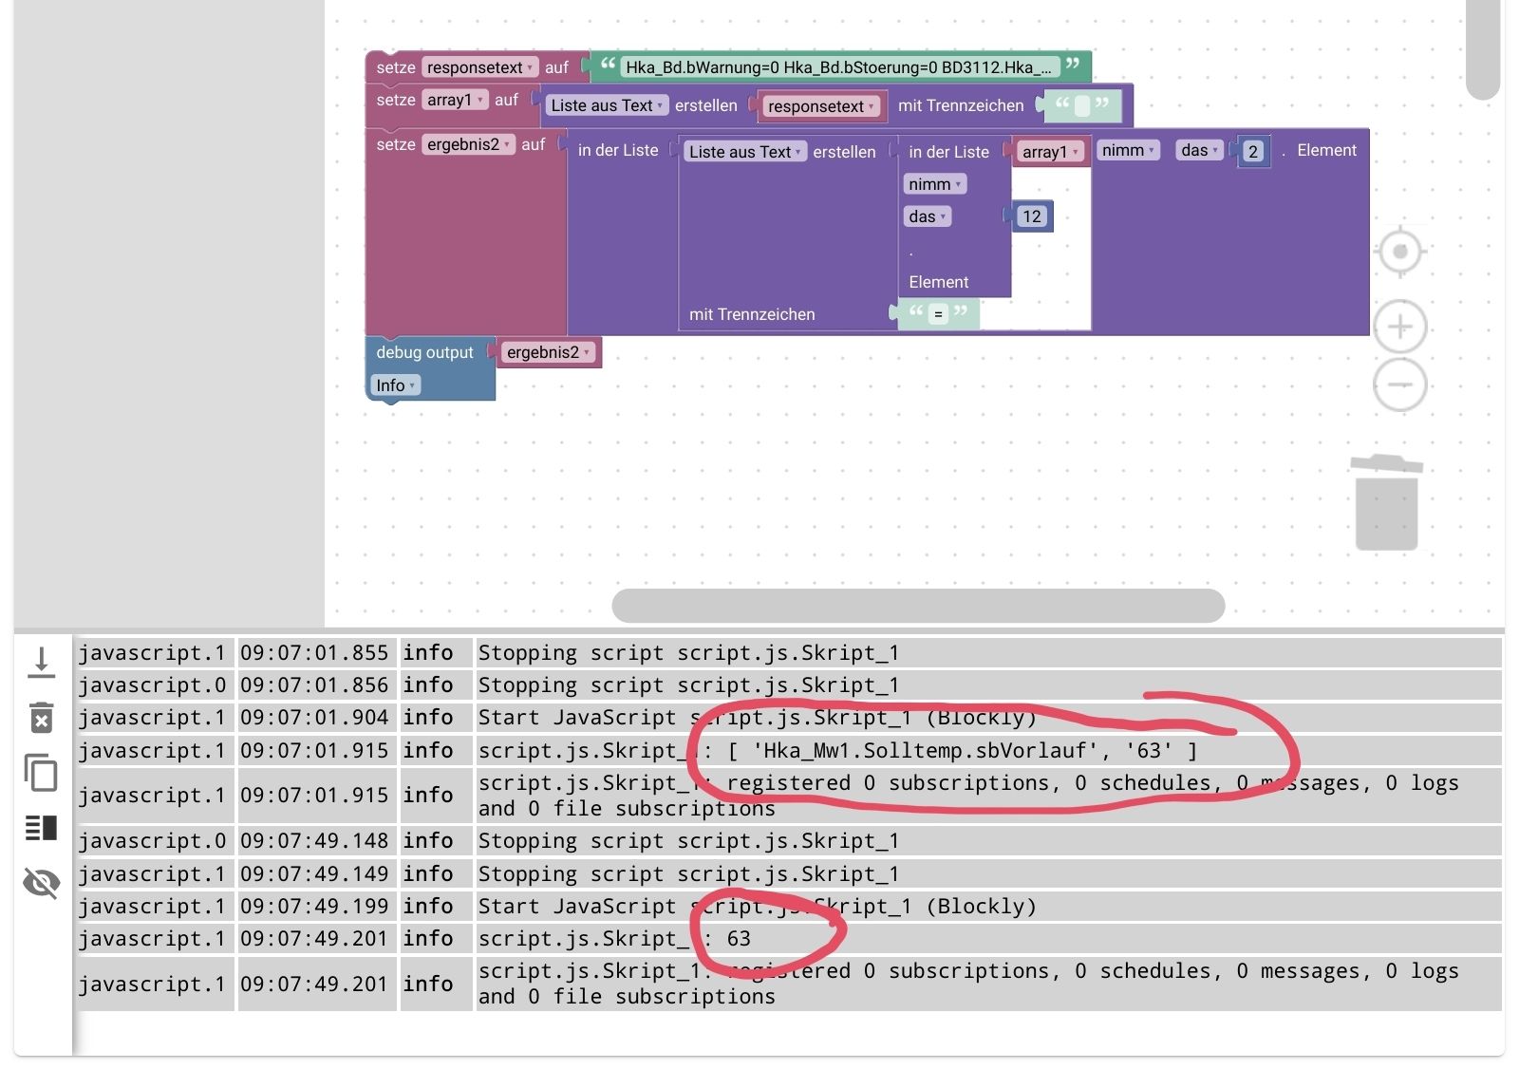The width and height of the screenshot is (1519, 1069).
Task: Open the Info level dropdown in debug block
Action: [395, 385]
